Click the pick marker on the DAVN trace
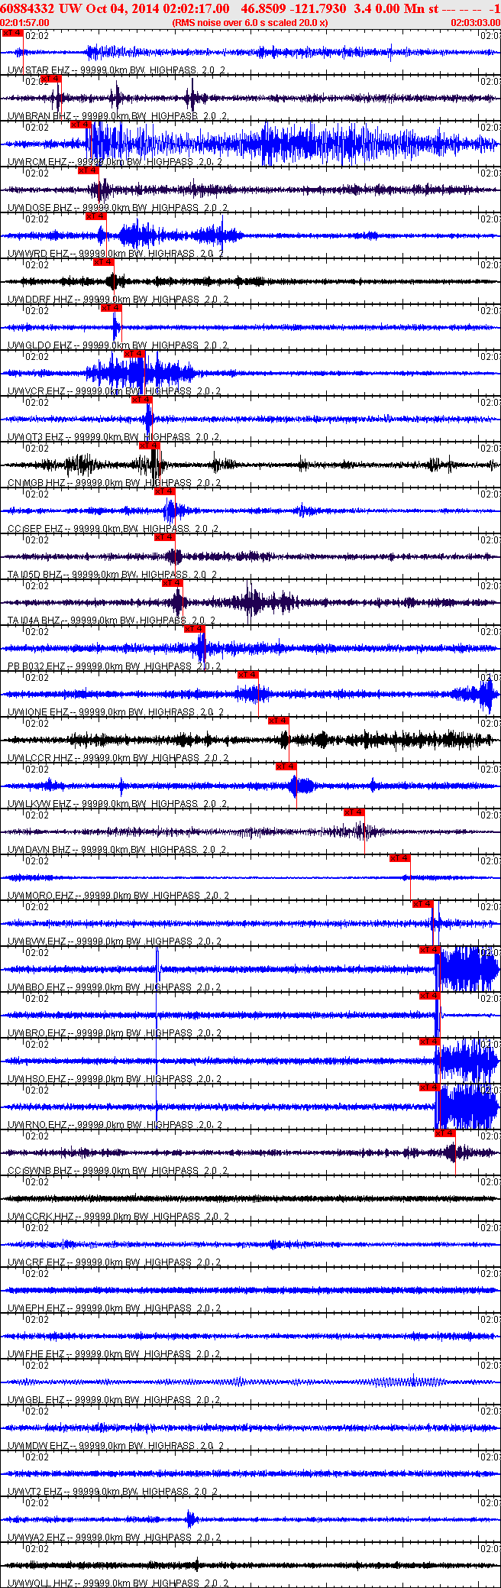This screenshot has width=501, height=1588. [354, 812]
